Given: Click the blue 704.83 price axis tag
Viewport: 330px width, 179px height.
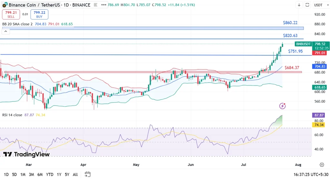Looking at the screenshot, I should pyautogui.click(x=319, y=66).
